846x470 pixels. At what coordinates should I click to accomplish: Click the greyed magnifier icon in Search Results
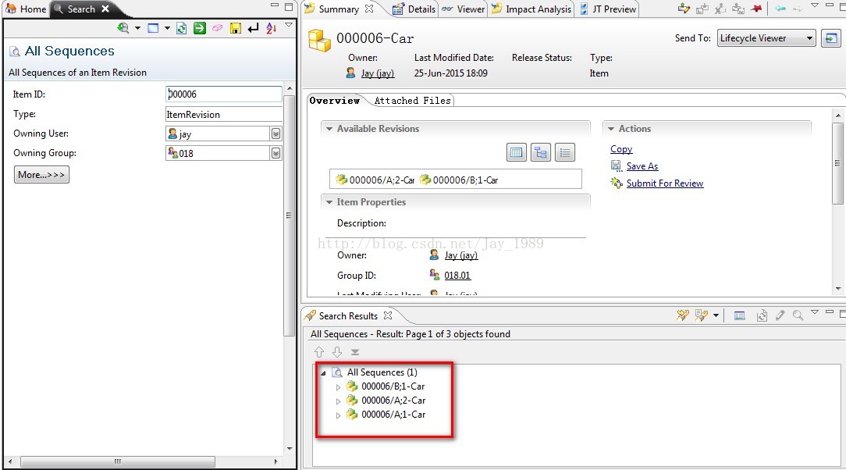pos(798,315)
